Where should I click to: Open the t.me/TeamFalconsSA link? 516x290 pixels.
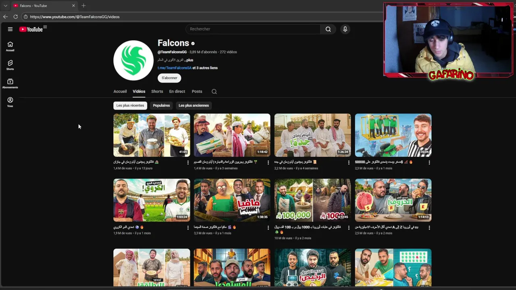coord(175,68)
